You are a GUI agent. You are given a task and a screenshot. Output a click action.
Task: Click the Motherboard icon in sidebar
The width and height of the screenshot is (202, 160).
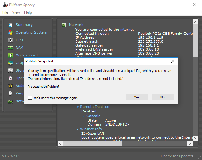(10, 55)
